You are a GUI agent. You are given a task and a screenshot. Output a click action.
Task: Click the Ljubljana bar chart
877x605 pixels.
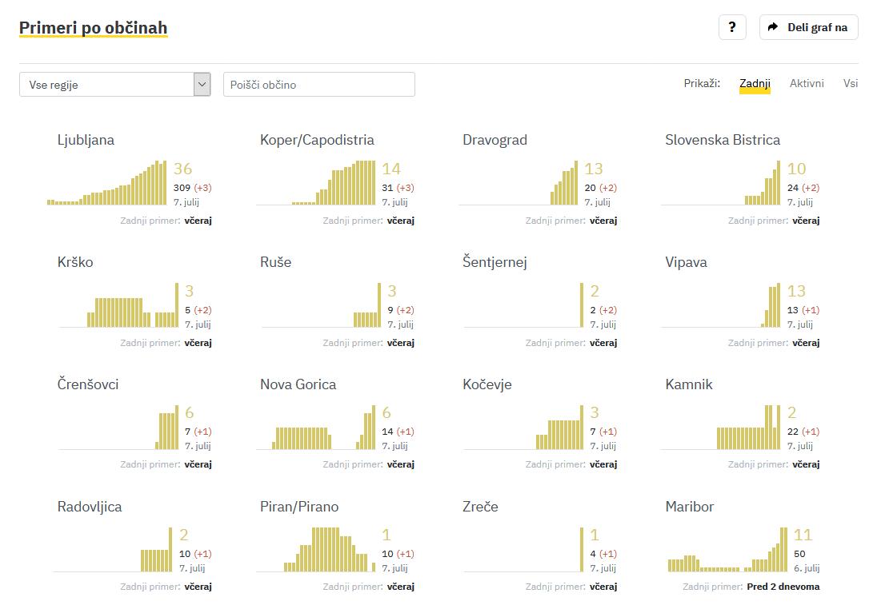pyautogui.click(x=107, y=184)
